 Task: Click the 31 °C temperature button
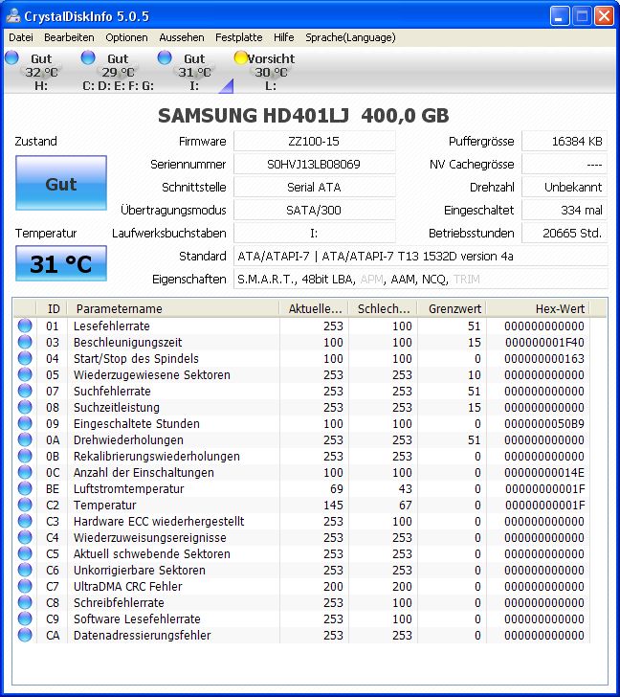61,263
